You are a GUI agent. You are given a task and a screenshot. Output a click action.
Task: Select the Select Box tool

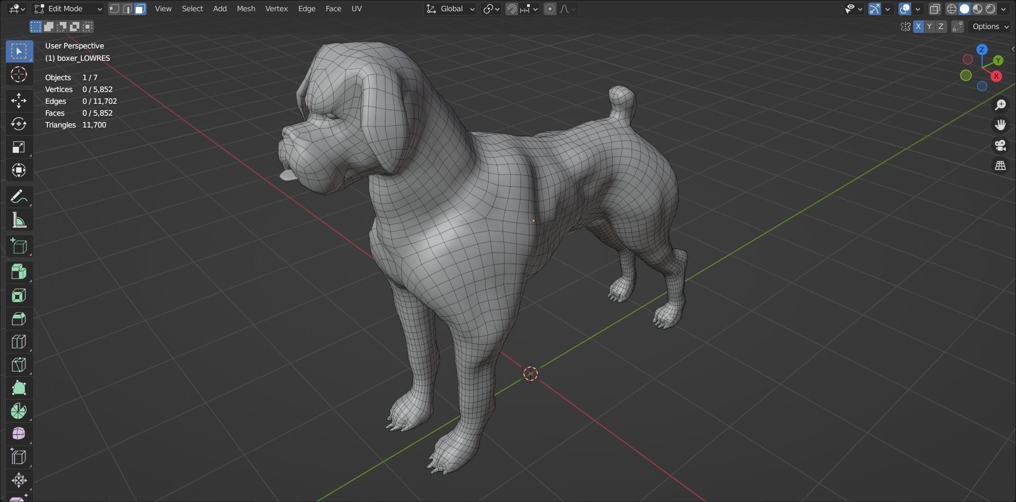pyautogui.click(x=19, y=51)
